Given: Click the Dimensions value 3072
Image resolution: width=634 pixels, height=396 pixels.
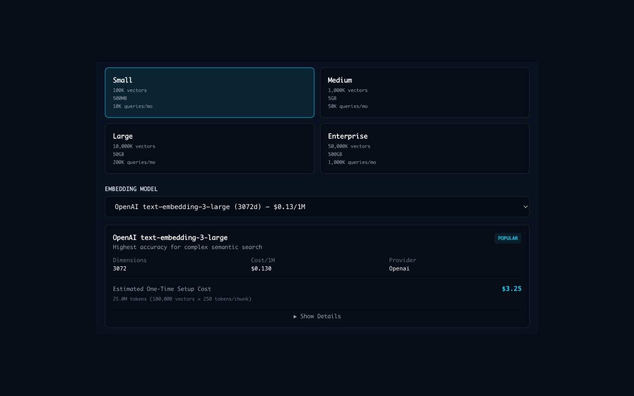Looking at the screenshot, I should click(x=120, y=268).
